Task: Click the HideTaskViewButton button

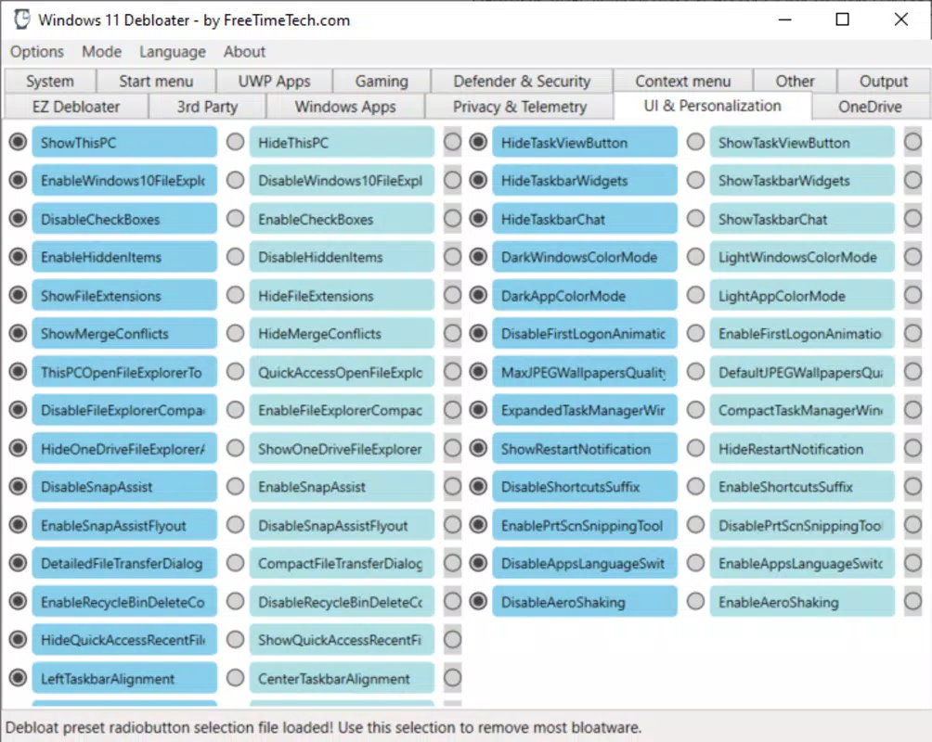Action: tap(584, 143)
